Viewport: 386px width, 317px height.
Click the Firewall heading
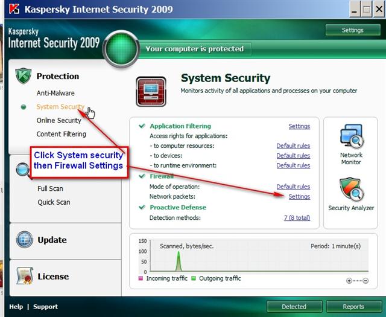pyautogui.click(x=162, y=176)
